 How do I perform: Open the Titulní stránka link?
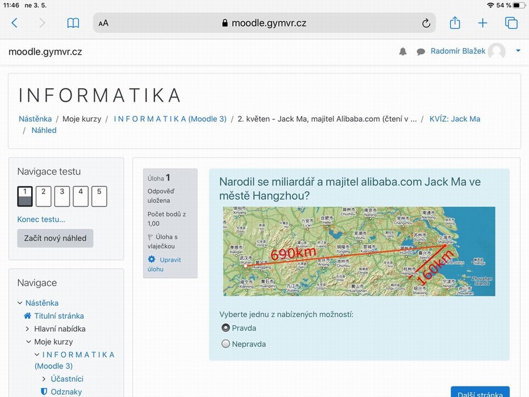click(x=59, y=316)
